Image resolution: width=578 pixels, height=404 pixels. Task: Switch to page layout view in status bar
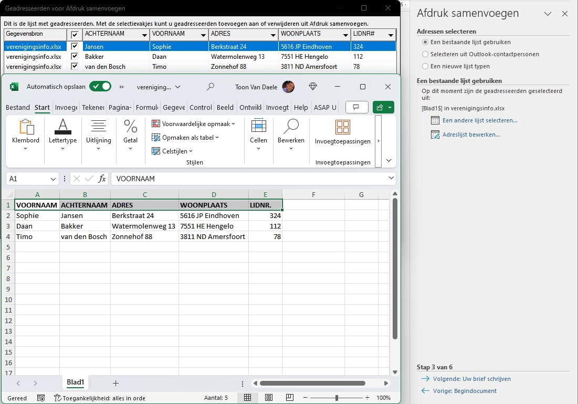[x=268, y=398]
